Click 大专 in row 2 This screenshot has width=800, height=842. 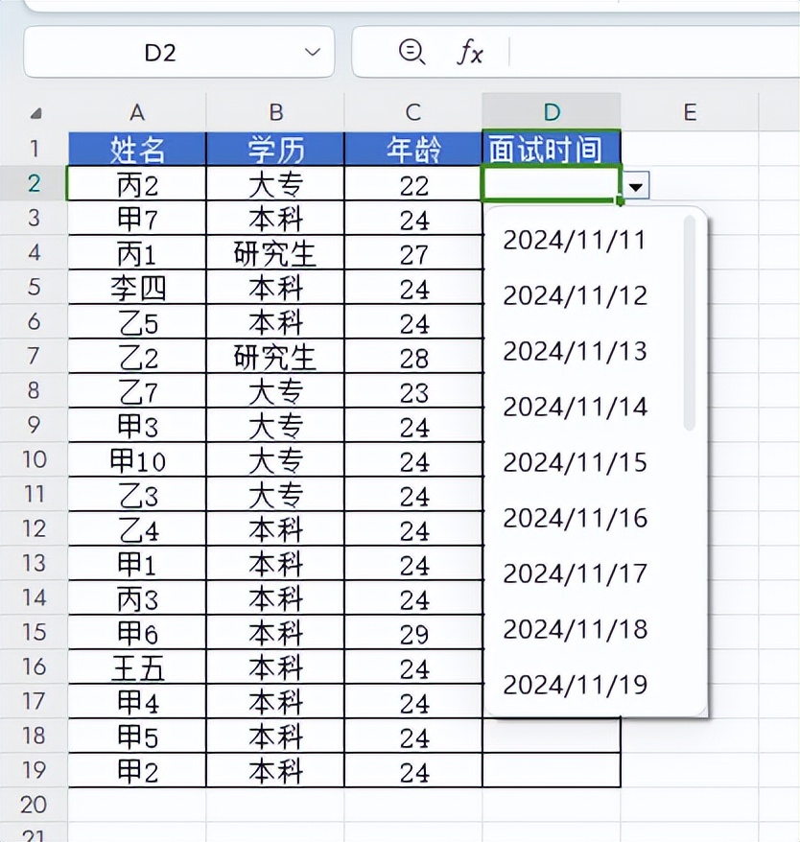tap(275, 184)
